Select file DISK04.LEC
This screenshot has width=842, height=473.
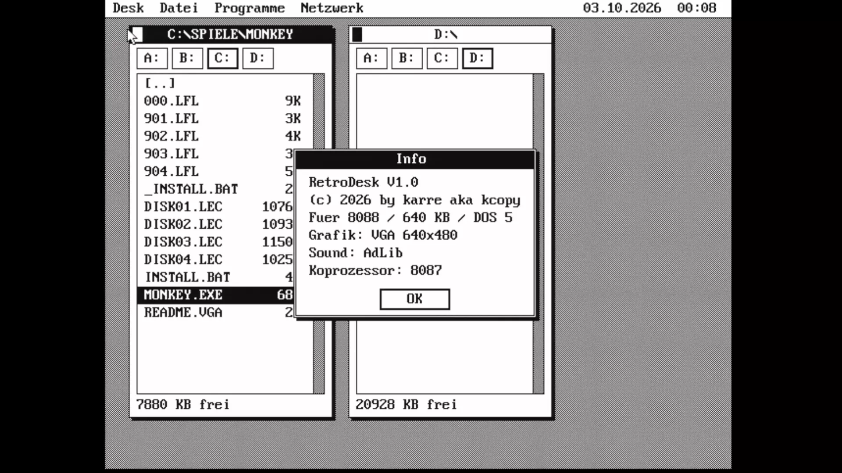coord(216,259)
